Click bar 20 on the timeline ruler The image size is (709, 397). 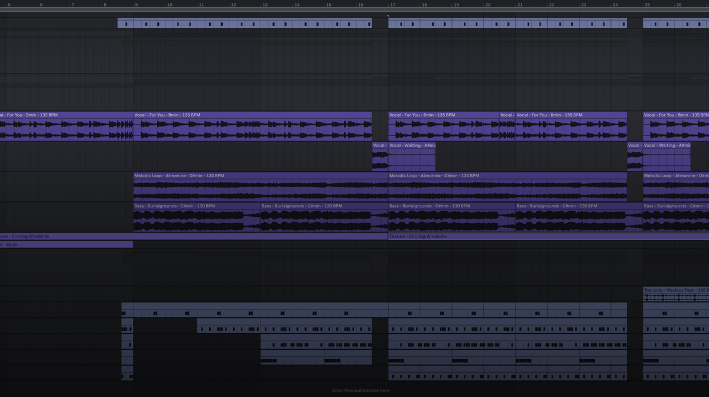click(488, 5)
